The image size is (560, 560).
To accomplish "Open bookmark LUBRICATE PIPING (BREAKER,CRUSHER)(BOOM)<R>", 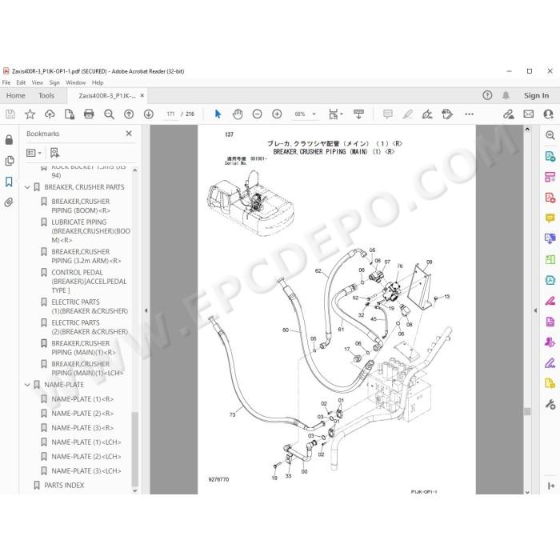I will tap(90, 231).
